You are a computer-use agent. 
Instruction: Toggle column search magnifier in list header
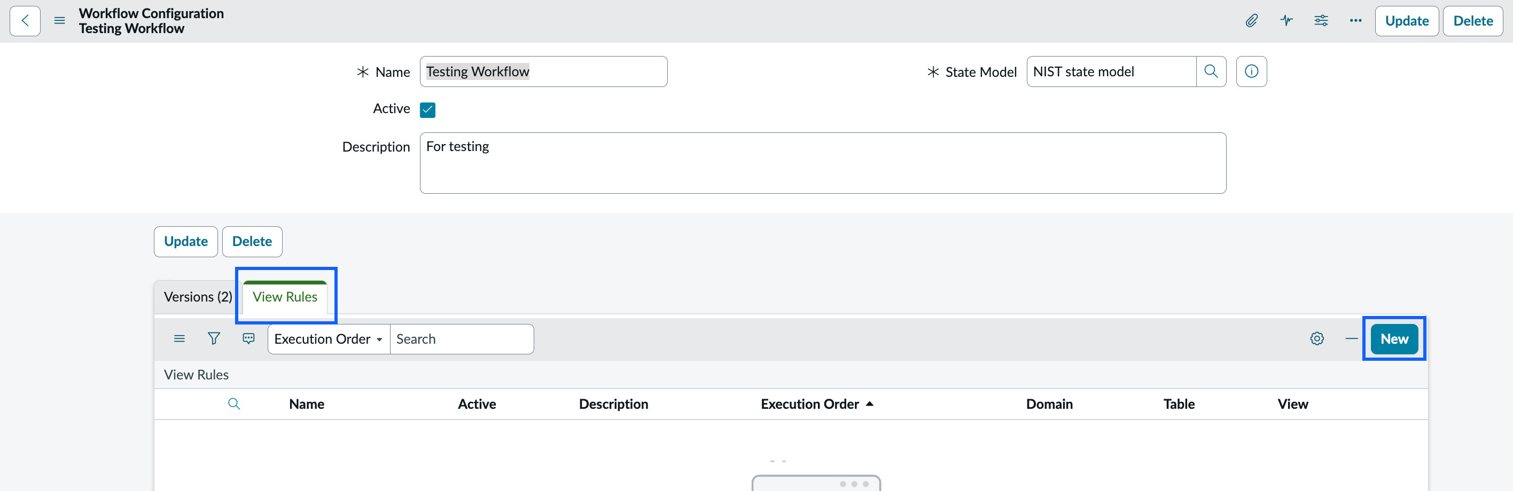[x=234, y=404]
